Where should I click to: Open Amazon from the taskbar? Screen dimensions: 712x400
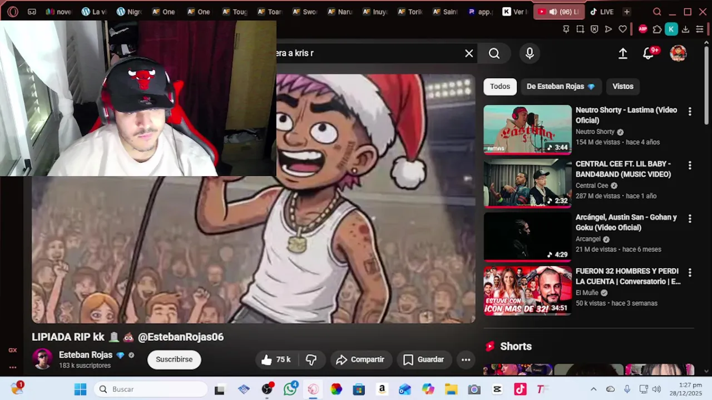point(382,389)
